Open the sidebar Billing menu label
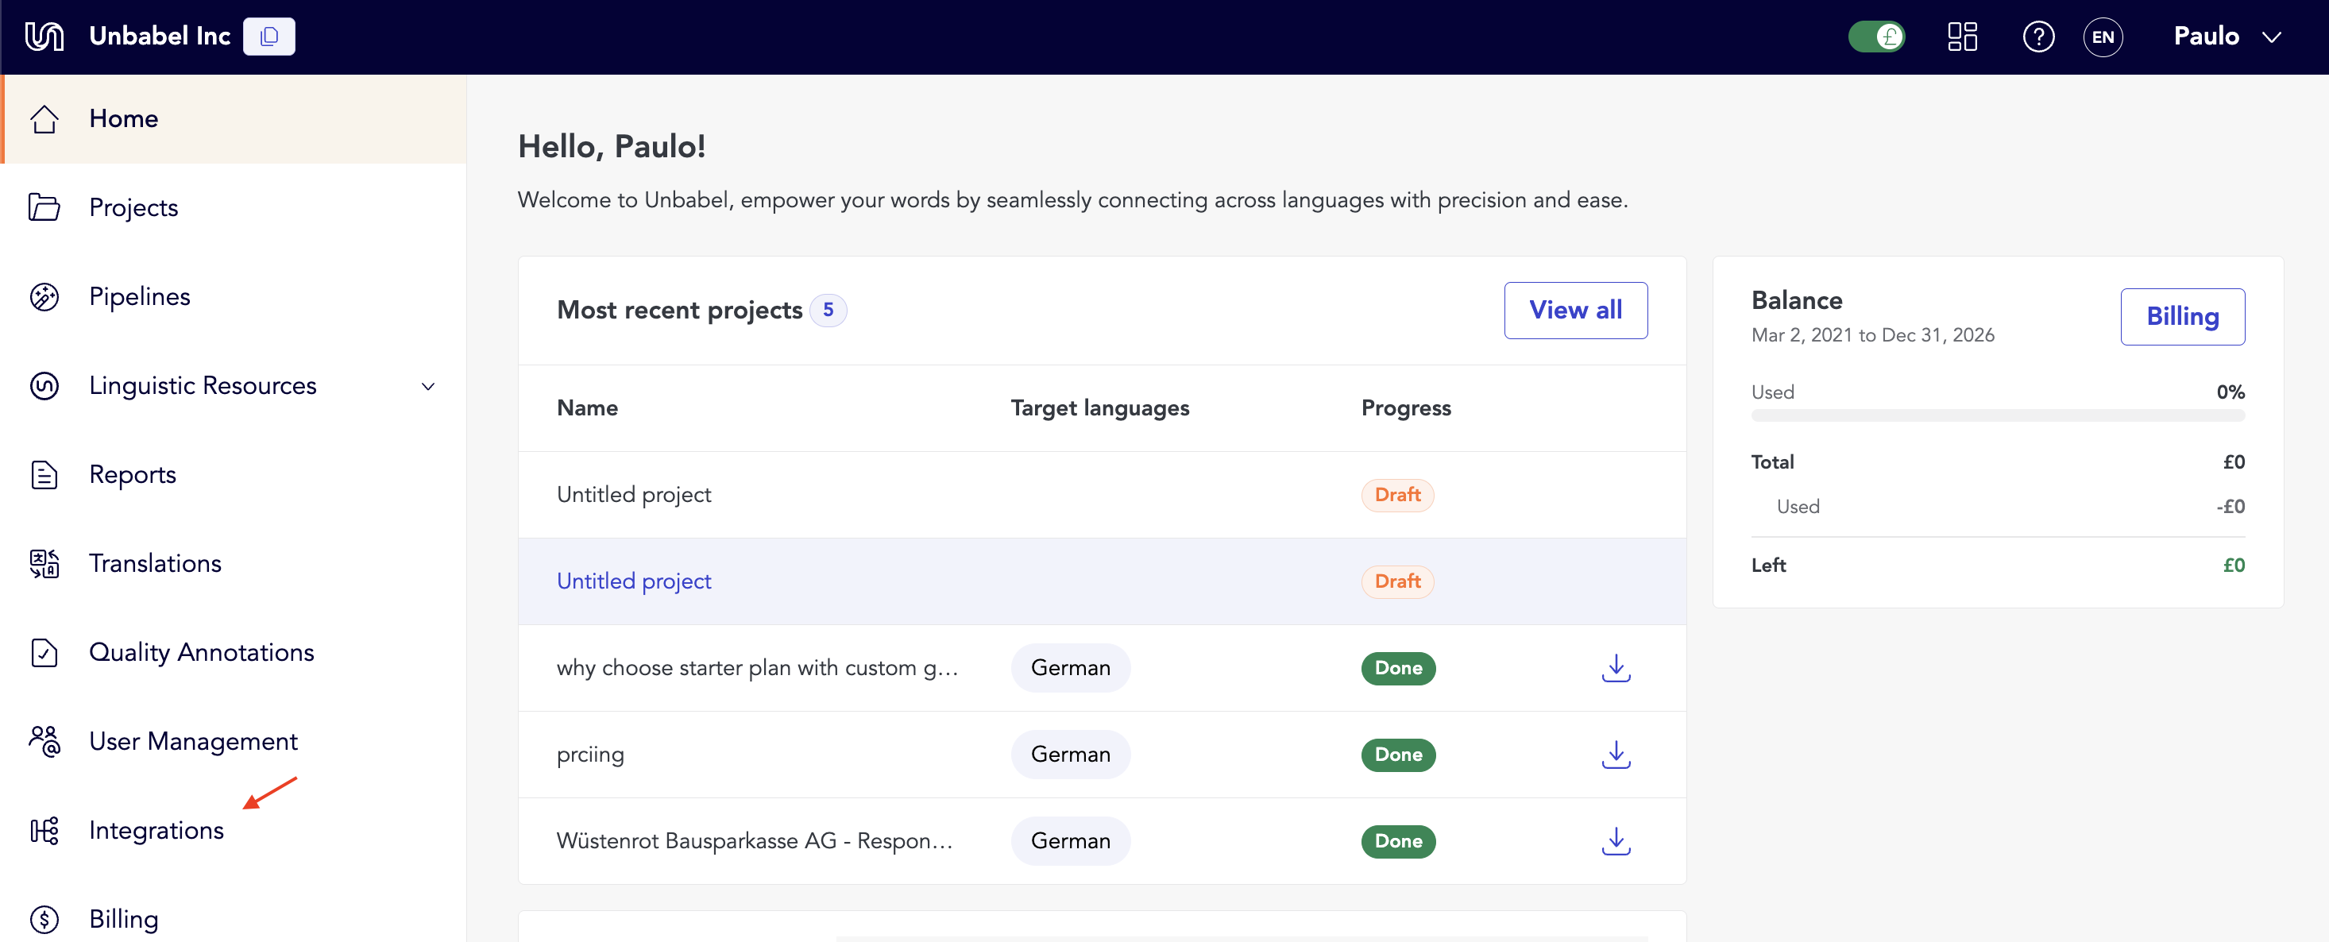The width and height of the screenshot is (2329, 942). (124, 920)
